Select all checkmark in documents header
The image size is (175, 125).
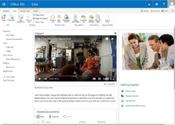(x=38, y=122)
